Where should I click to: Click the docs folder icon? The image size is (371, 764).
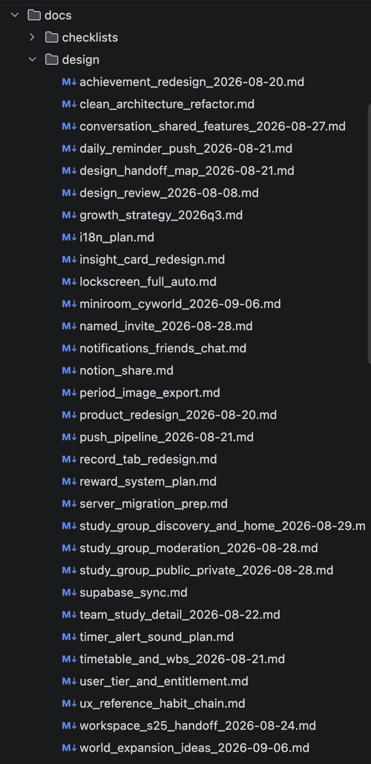click(34, 15)
